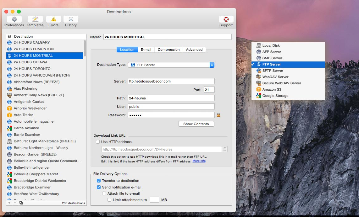Open the Templates toolbar icon
Image resolution: width=359 pixels, height=217 pixels.
coord(35,19)
